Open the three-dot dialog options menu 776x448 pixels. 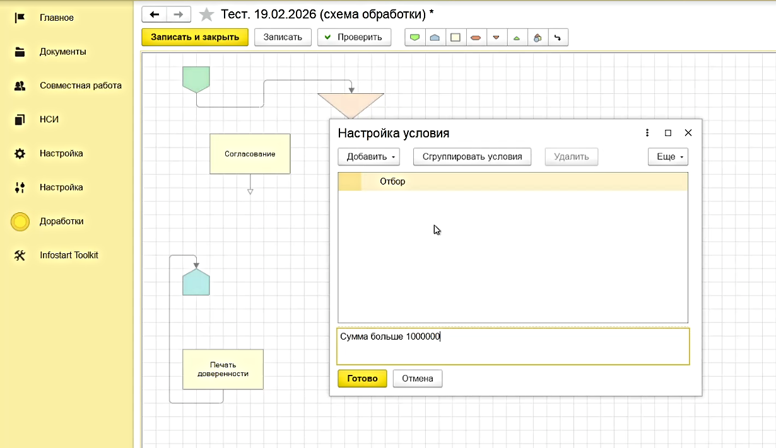point(647,133)
